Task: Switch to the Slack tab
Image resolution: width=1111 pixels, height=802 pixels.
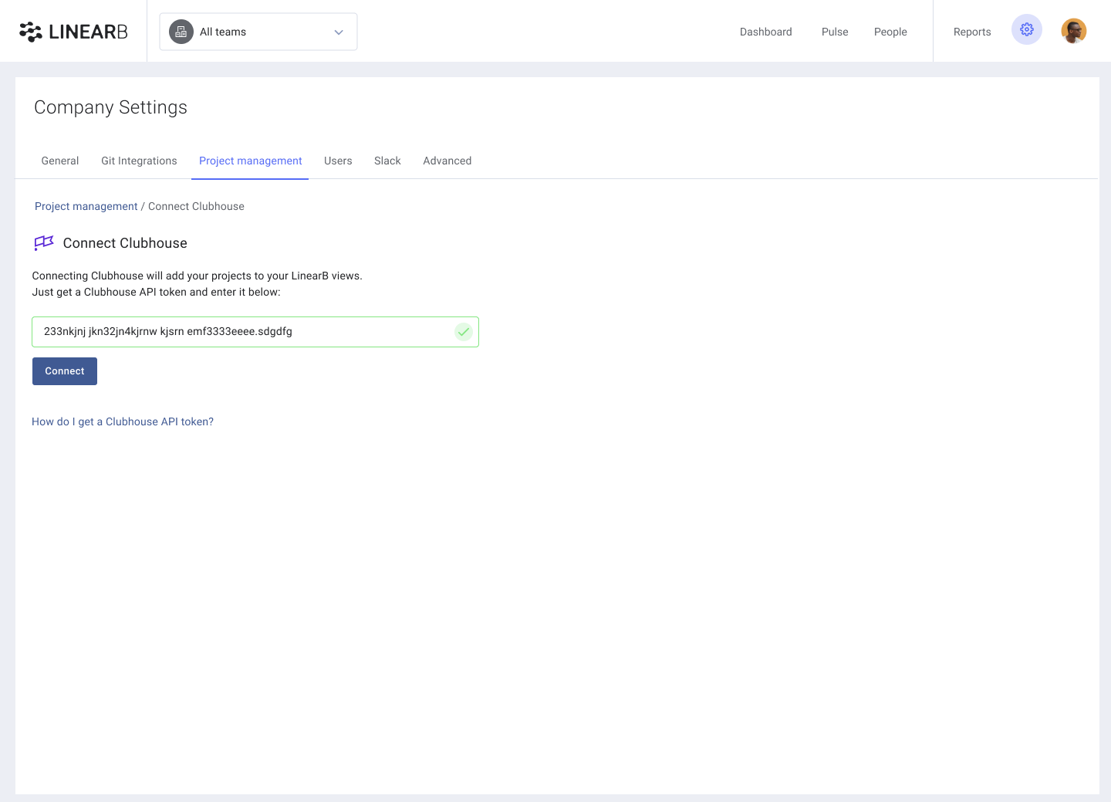Action: (x=387, y=161)
